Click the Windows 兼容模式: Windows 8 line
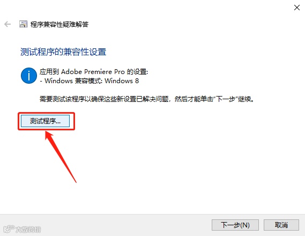 coord(90,81)
